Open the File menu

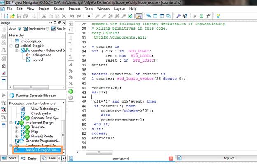[x=9, y=9]
